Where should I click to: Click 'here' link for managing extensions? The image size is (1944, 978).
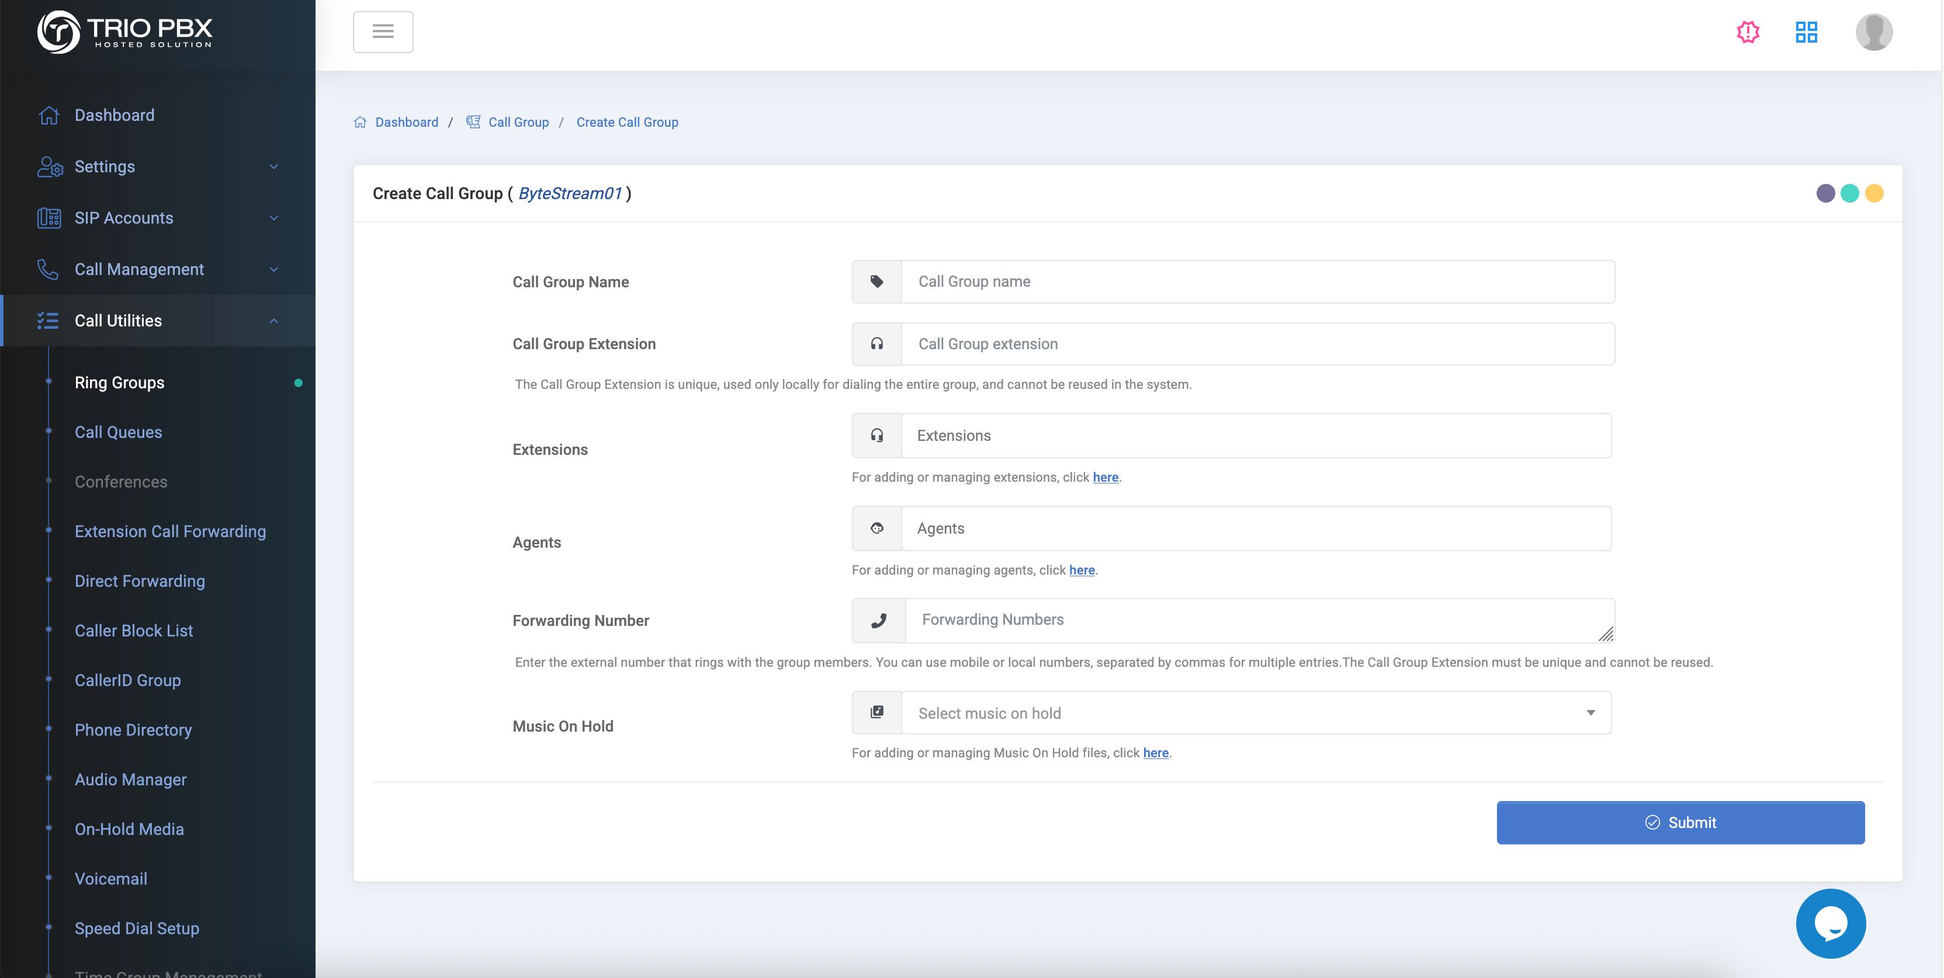(1106, 477)
